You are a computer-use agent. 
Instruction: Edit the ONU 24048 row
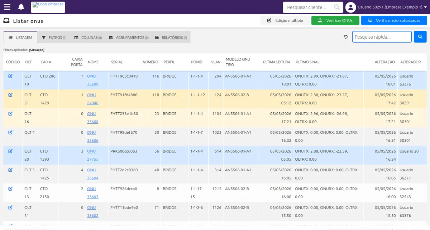click(10, 95)
